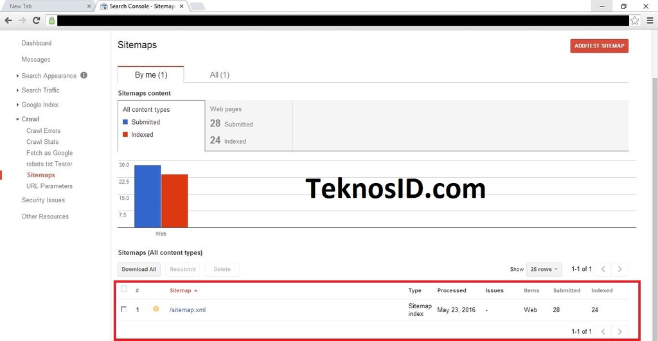
Task: Close the Search Console tab
Action: click(x=181, y=6)
